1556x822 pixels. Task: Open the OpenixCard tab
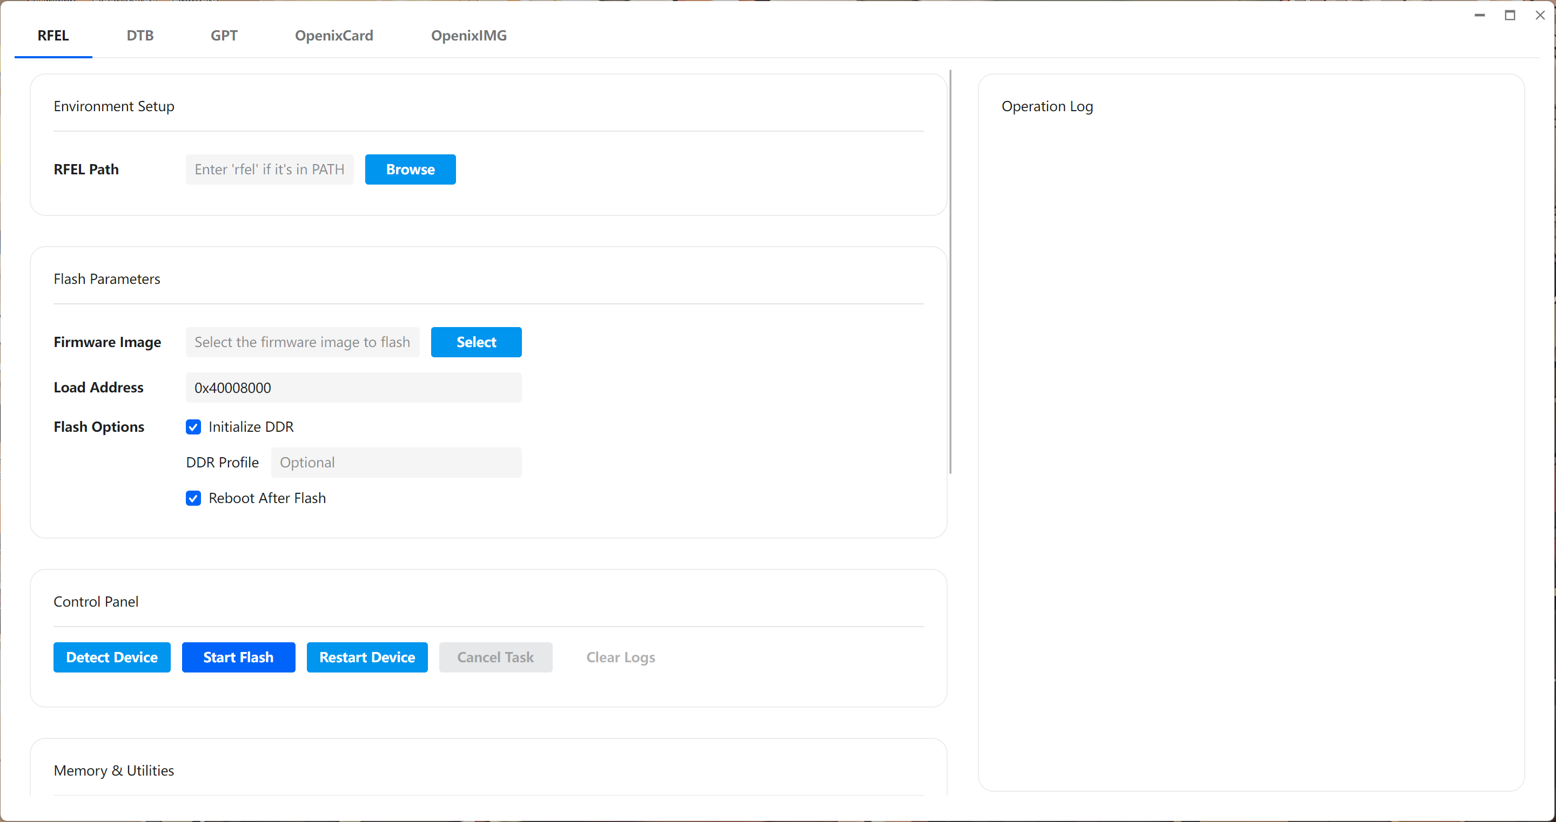click(x=333, y=36)
